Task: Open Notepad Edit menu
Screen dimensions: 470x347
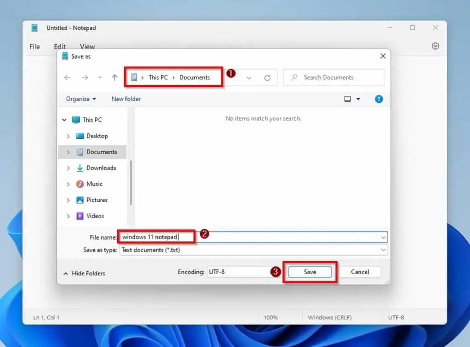Action: [x=60, y=47]
